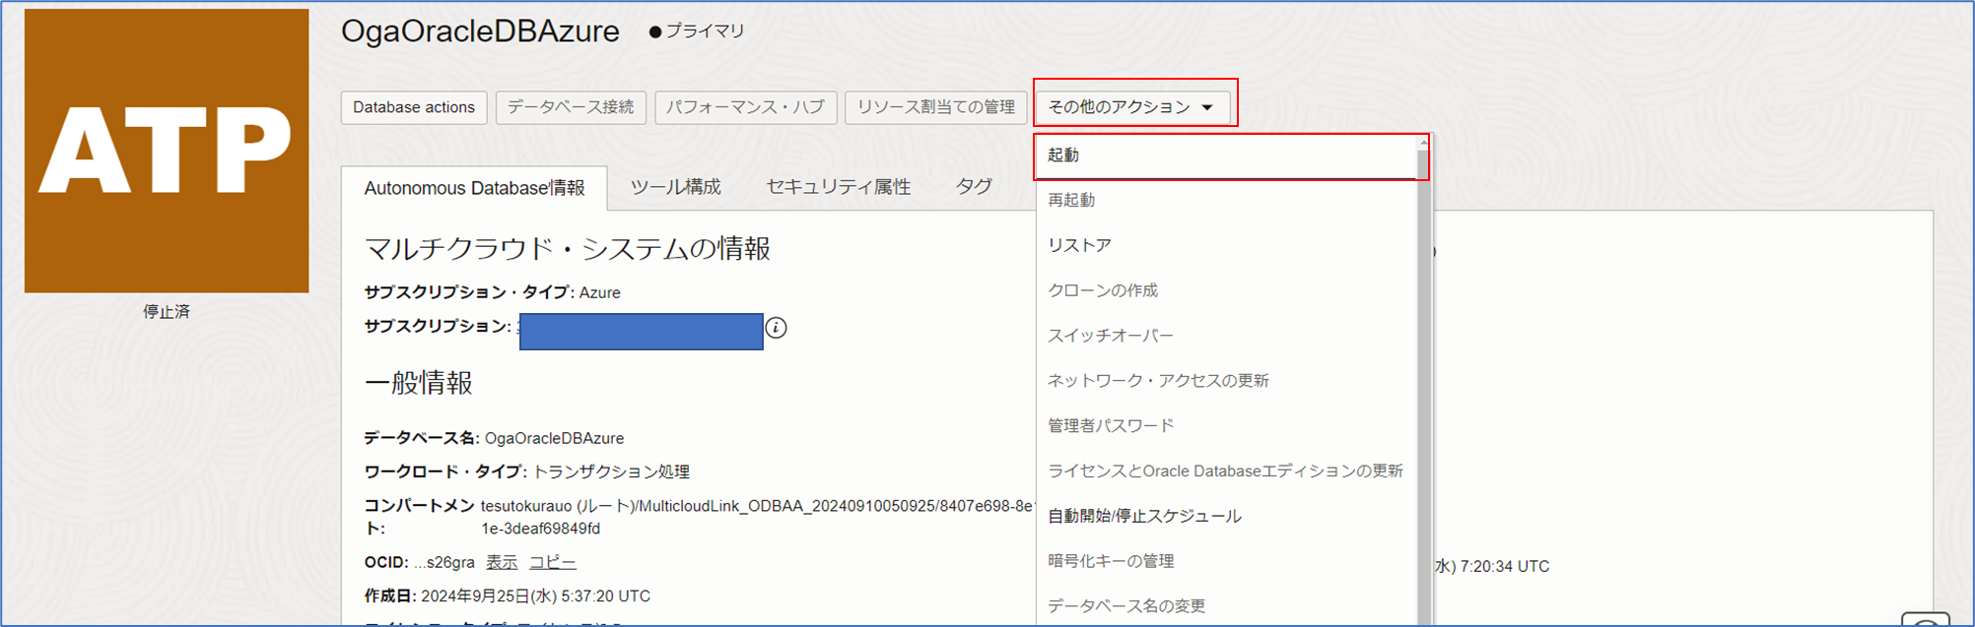The height and width of the screenshot is (627, 1975).
Task: Select 再起動 menu entry
Action: (1227, 200)
